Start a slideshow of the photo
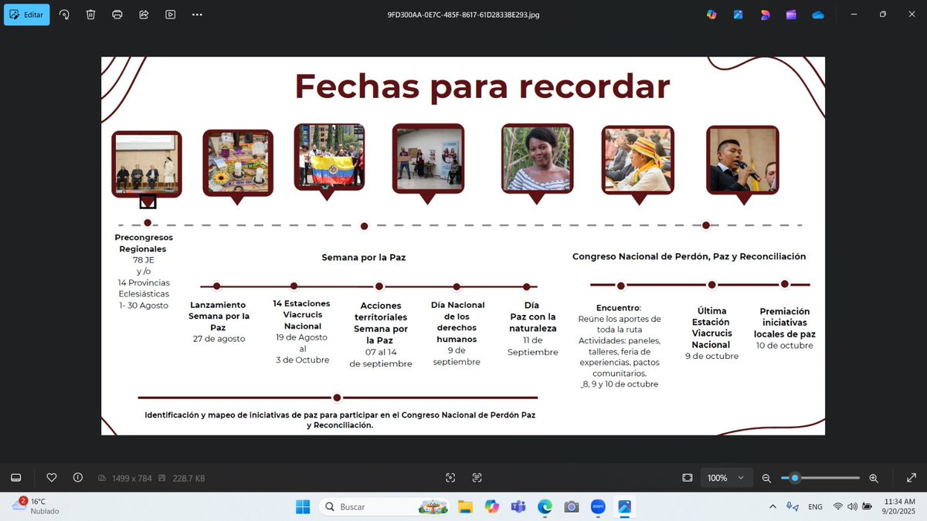The width and height of the screenshot is (927, 521). [170, 14]
